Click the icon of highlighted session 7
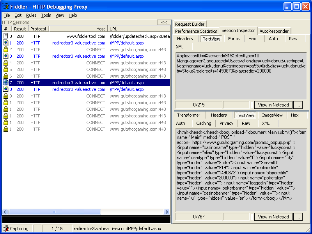 click(6, 83)
